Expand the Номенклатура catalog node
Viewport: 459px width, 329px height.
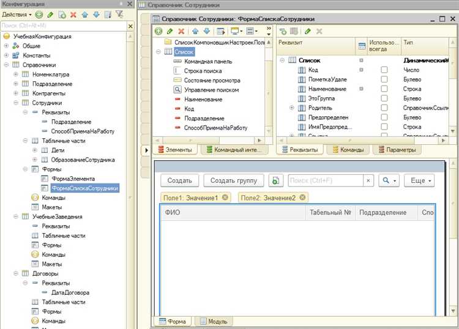point(16,74)
